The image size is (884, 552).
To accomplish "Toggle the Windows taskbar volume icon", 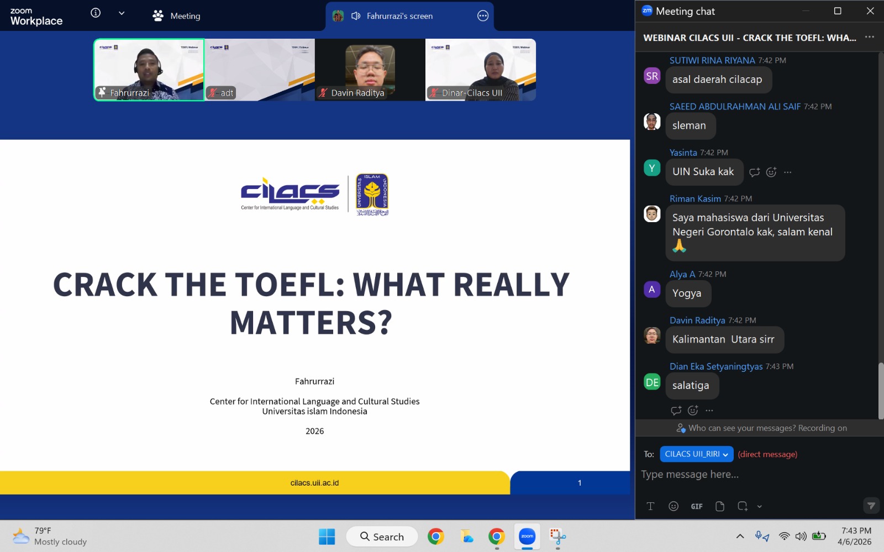I will (801, 537).
